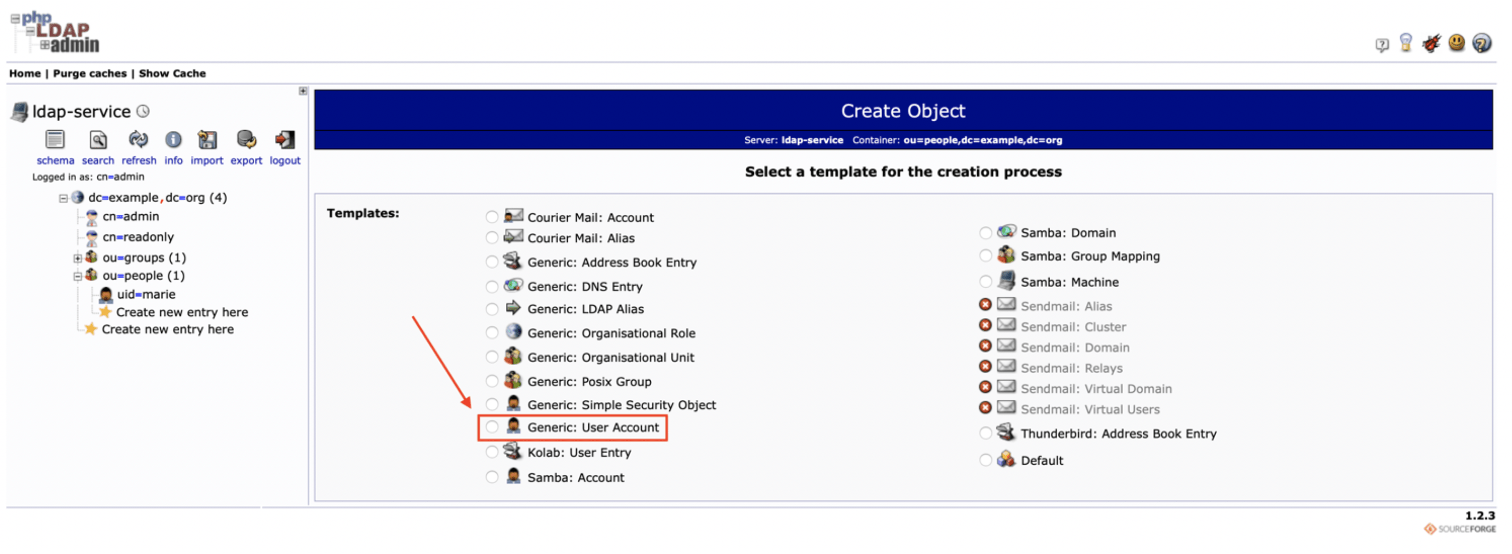Image resolution: width=1512 pixels, height=554 pixels.
Task: Click the export icon
Action: [246, 140]
